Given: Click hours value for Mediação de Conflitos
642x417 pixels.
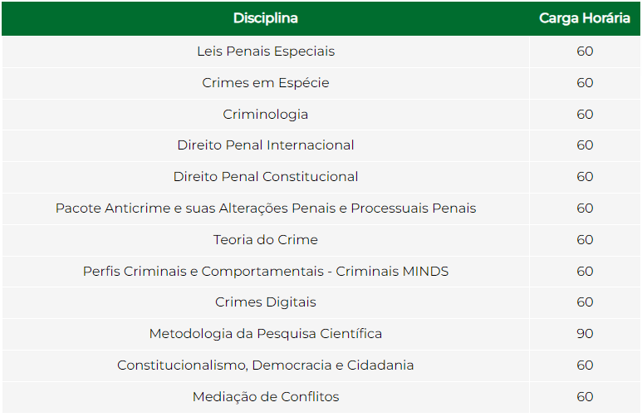Looking at the screenshot, I should [x=585, y=397].
